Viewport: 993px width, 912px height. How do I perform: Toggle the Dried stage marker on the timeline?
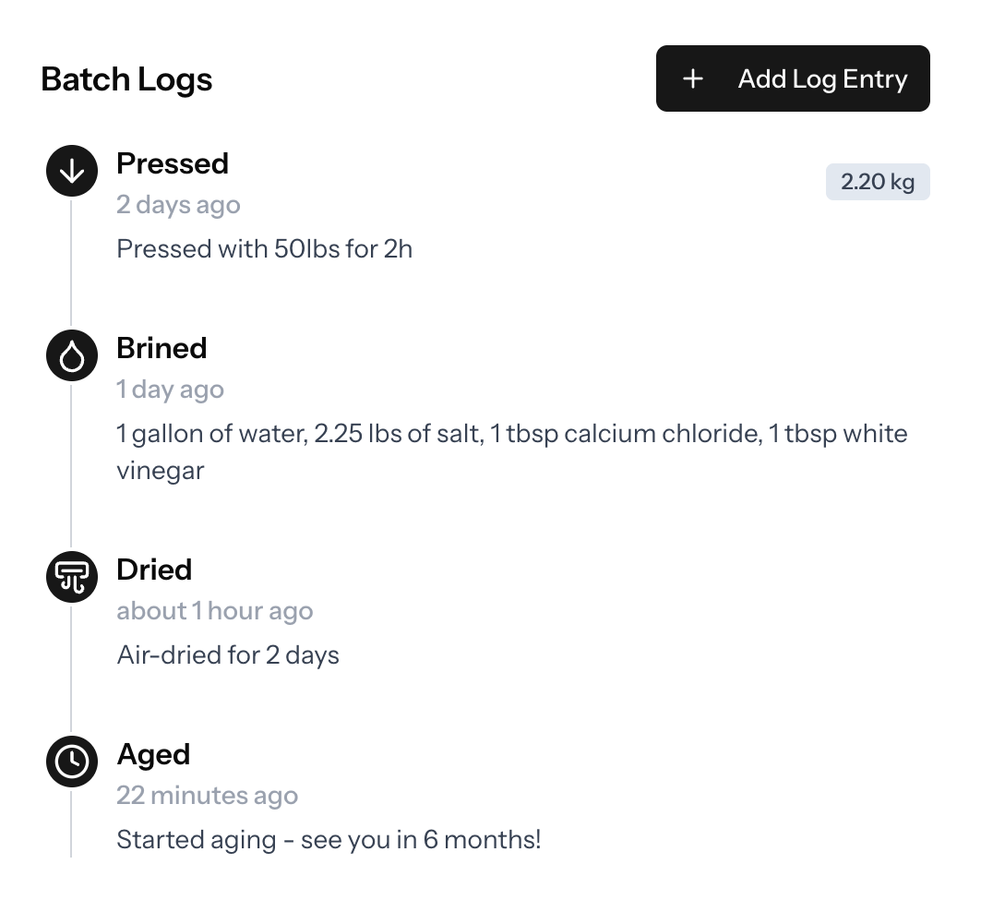(71, 577)
